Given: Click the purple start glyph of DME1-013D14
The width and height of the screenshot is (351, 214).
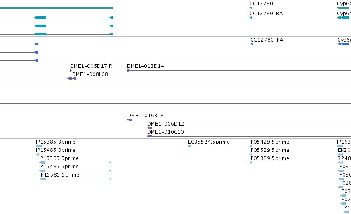Looking at the screenshot, I should point(129,70).
